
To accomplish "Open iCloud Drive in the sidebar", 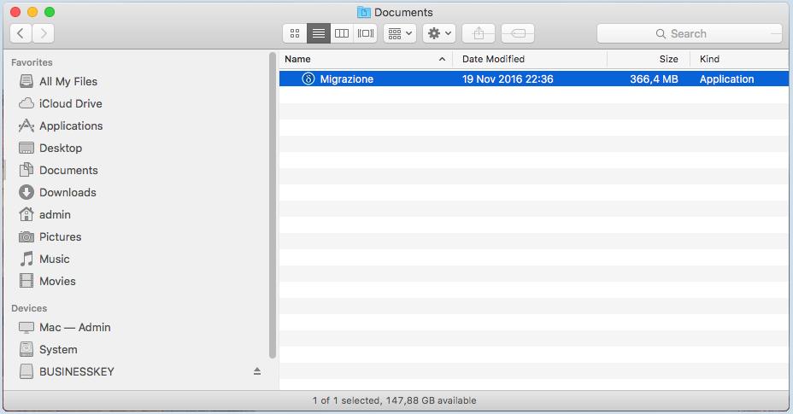I will [70, 103].
